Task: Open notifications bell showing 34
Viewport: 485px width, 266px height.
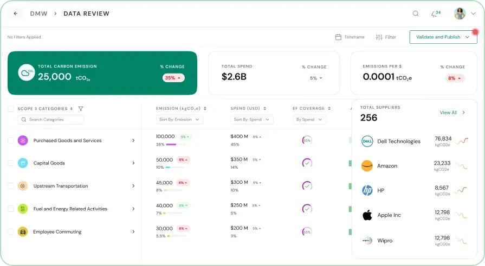Action: 436,14
